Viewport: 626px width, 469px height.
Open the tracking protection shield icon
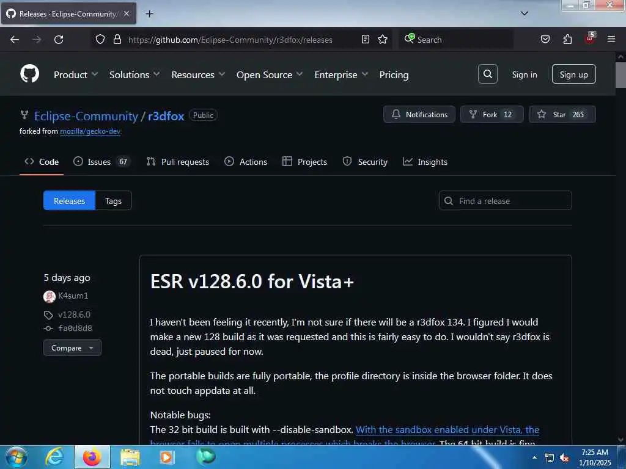[100, 39]
